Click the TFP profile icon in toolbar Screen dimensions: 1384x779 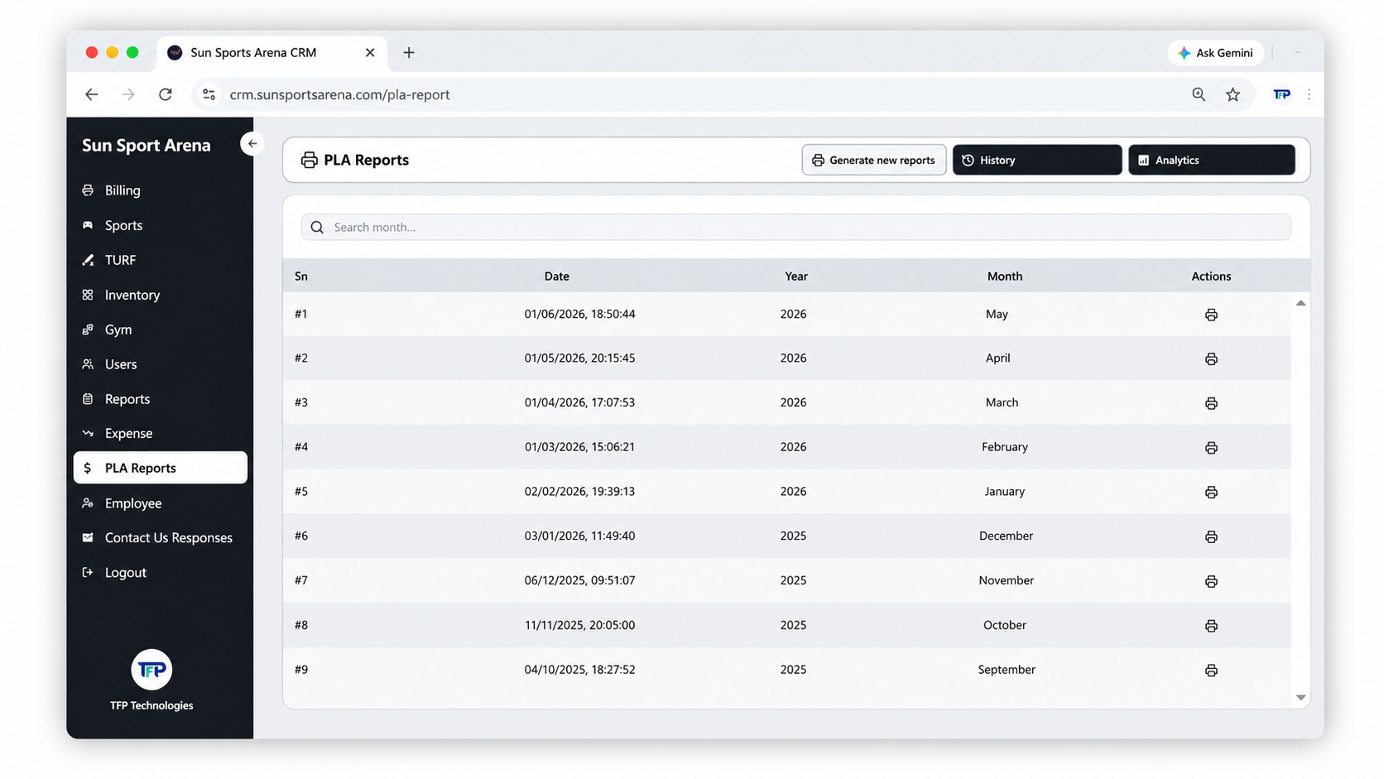pos(1281,94)
